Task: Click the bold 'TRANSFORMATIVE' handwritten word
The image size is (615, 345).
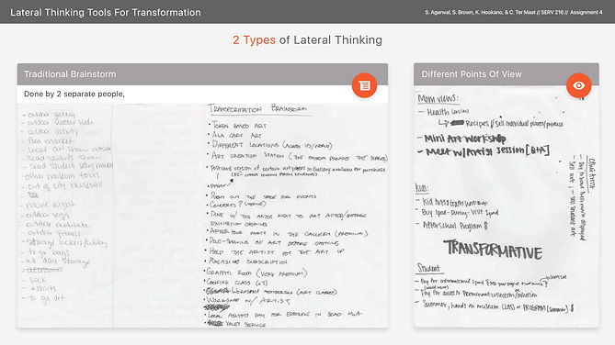Action: [x=493, y=250]
